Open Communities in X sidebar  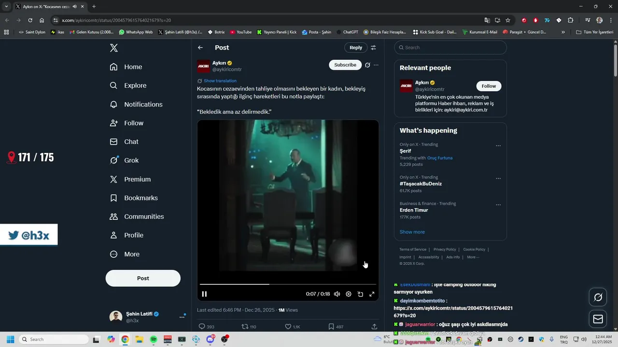pyautogui.click(x=137, y=216)
